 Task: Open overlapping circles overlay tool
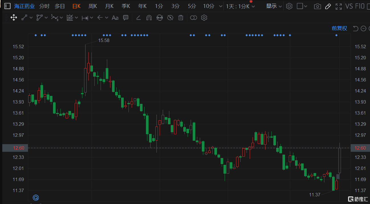coord(194,18)
